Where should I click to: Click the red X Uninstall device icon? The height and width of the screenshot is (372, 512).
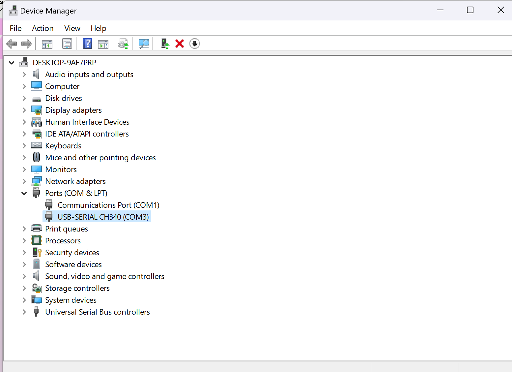pos(180,44)
